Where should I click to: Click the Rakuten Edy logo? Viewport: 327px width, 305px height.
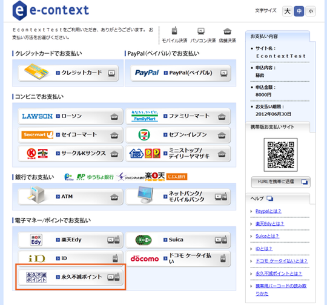pos(36,240)
